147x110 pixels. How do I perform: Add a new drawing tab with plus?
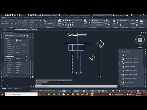click(x=40, y=30)
